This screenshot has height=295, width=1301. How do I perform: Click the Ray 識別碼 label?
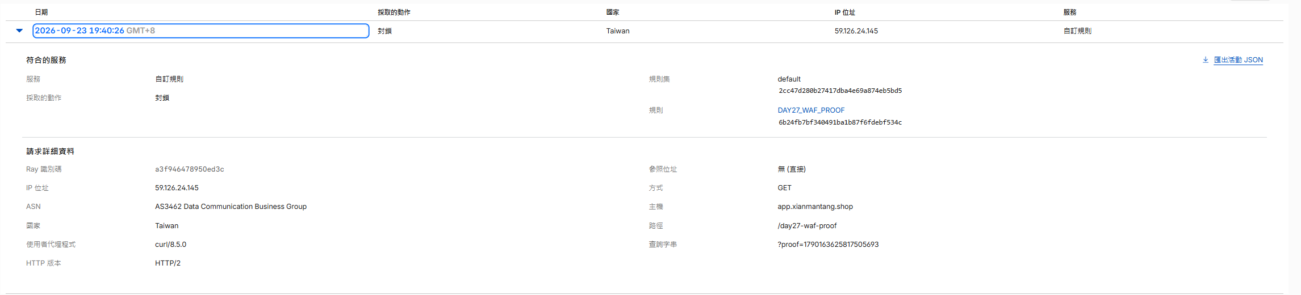tap(44, 169)
